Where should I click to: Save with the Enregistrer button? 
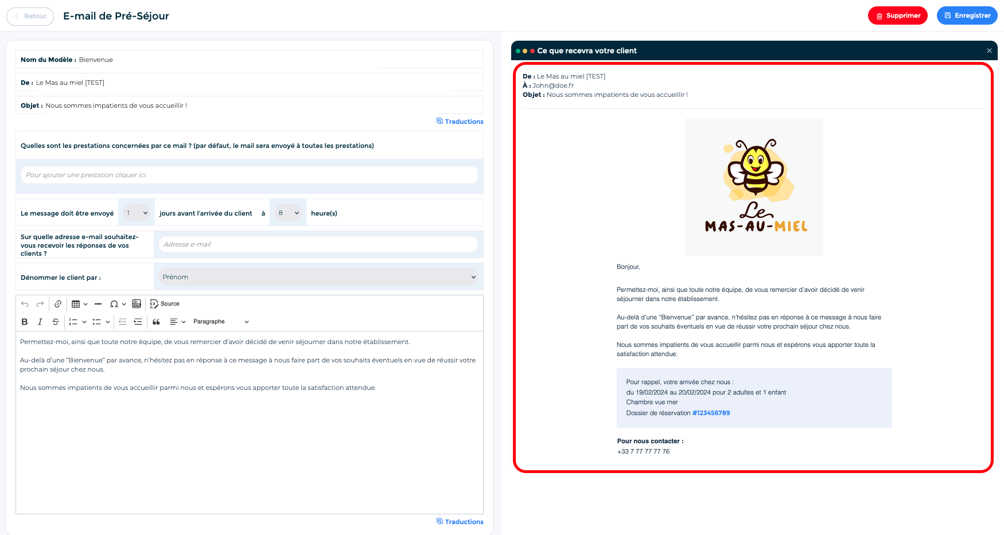coord(967,15)
